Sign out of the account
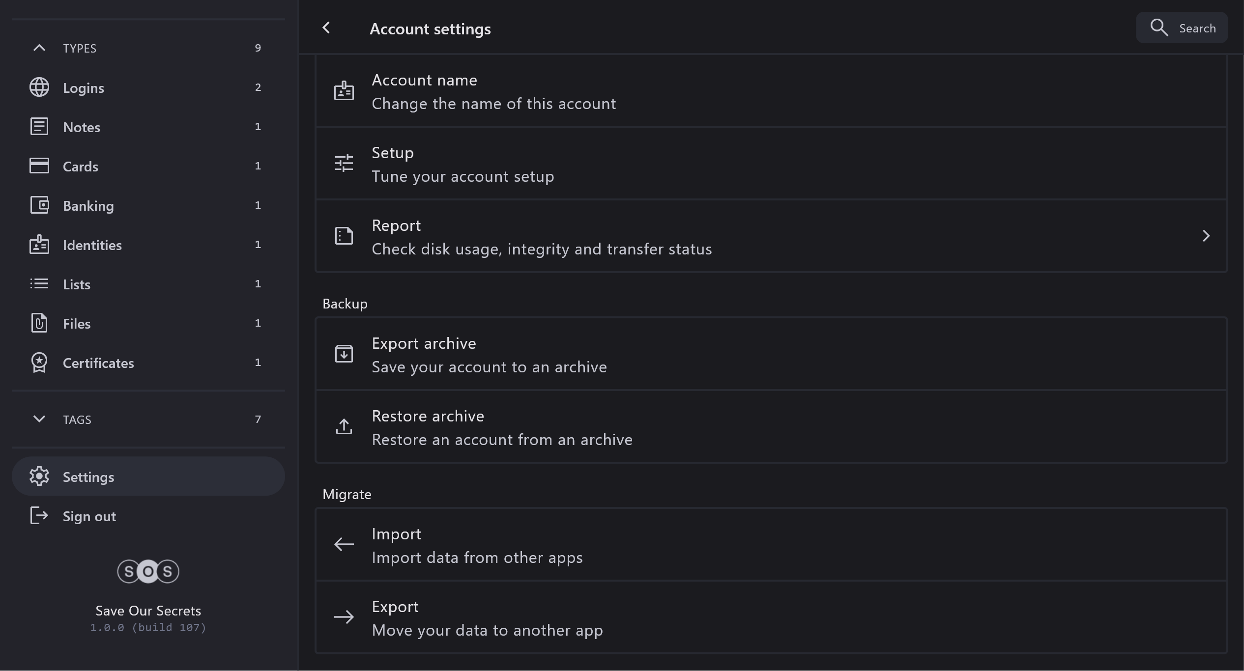 (89, 516)
